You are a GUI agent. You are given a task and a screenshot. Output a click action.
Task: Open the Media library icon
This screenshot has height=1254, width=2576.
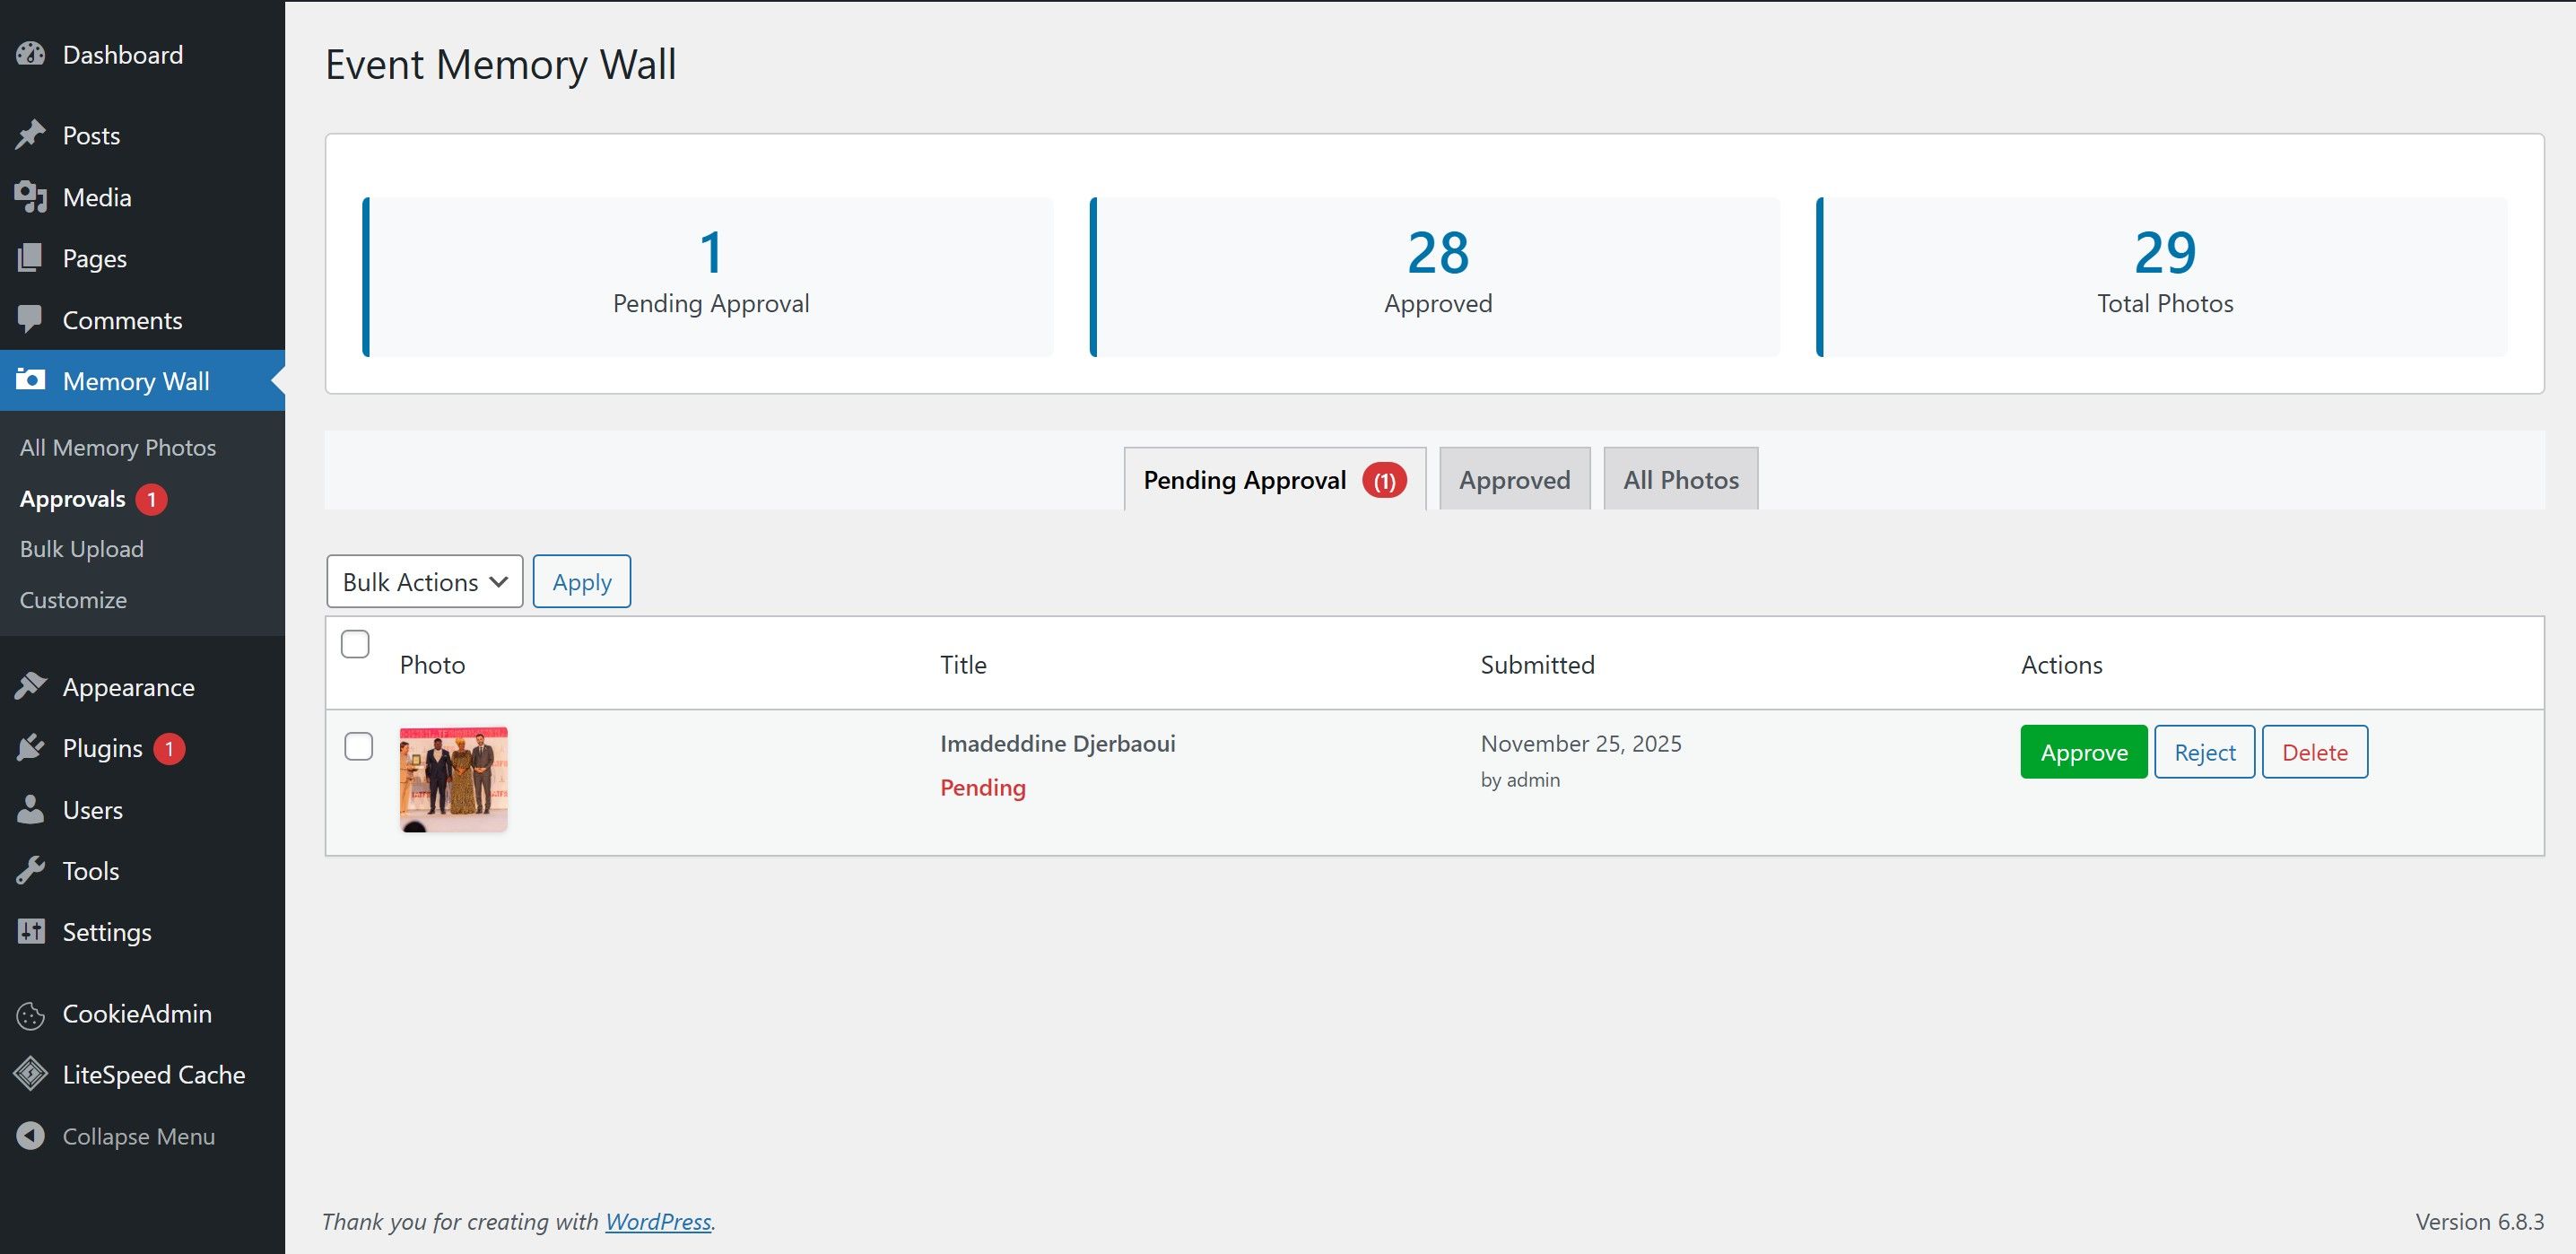click(x=31, y=197)
